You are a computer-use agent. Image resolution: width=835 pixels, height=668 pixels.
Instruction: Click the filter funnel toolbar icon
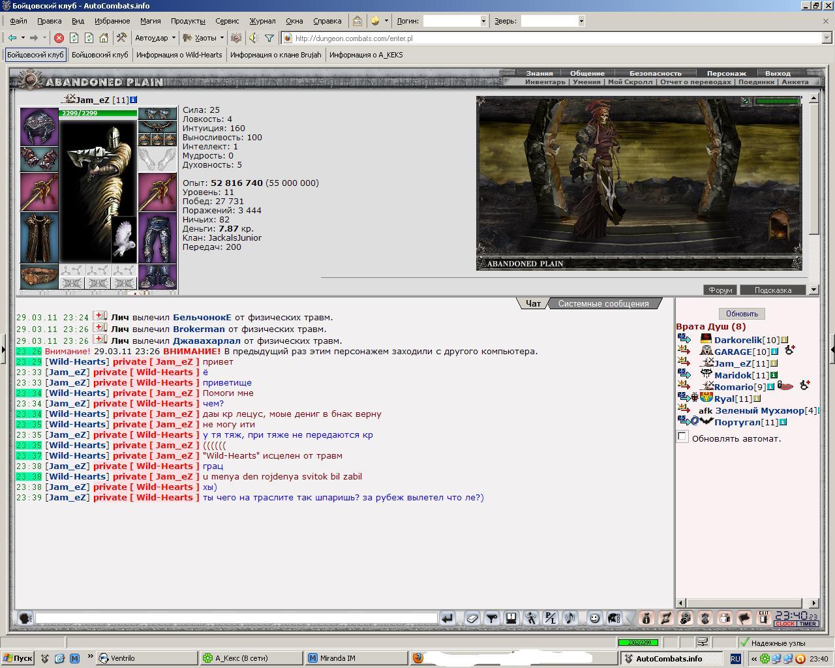coord(269,38)
